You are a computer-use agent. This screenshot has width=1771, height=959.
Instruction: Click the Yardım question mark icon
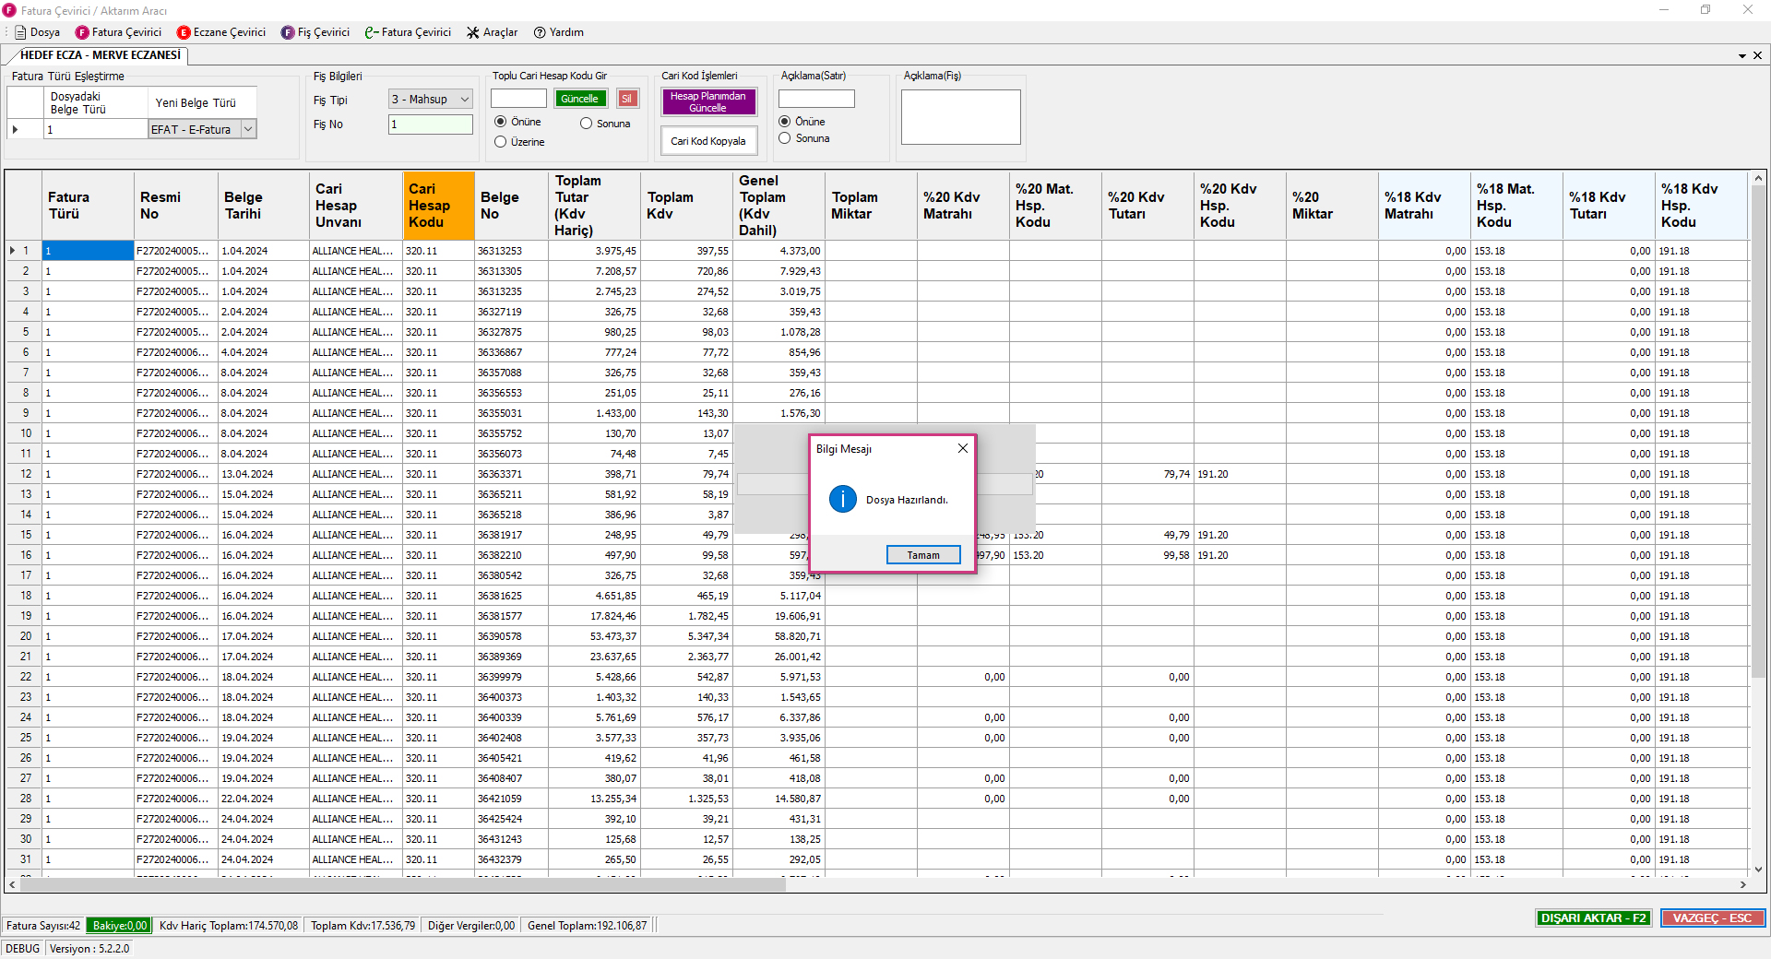pos(540,32)
